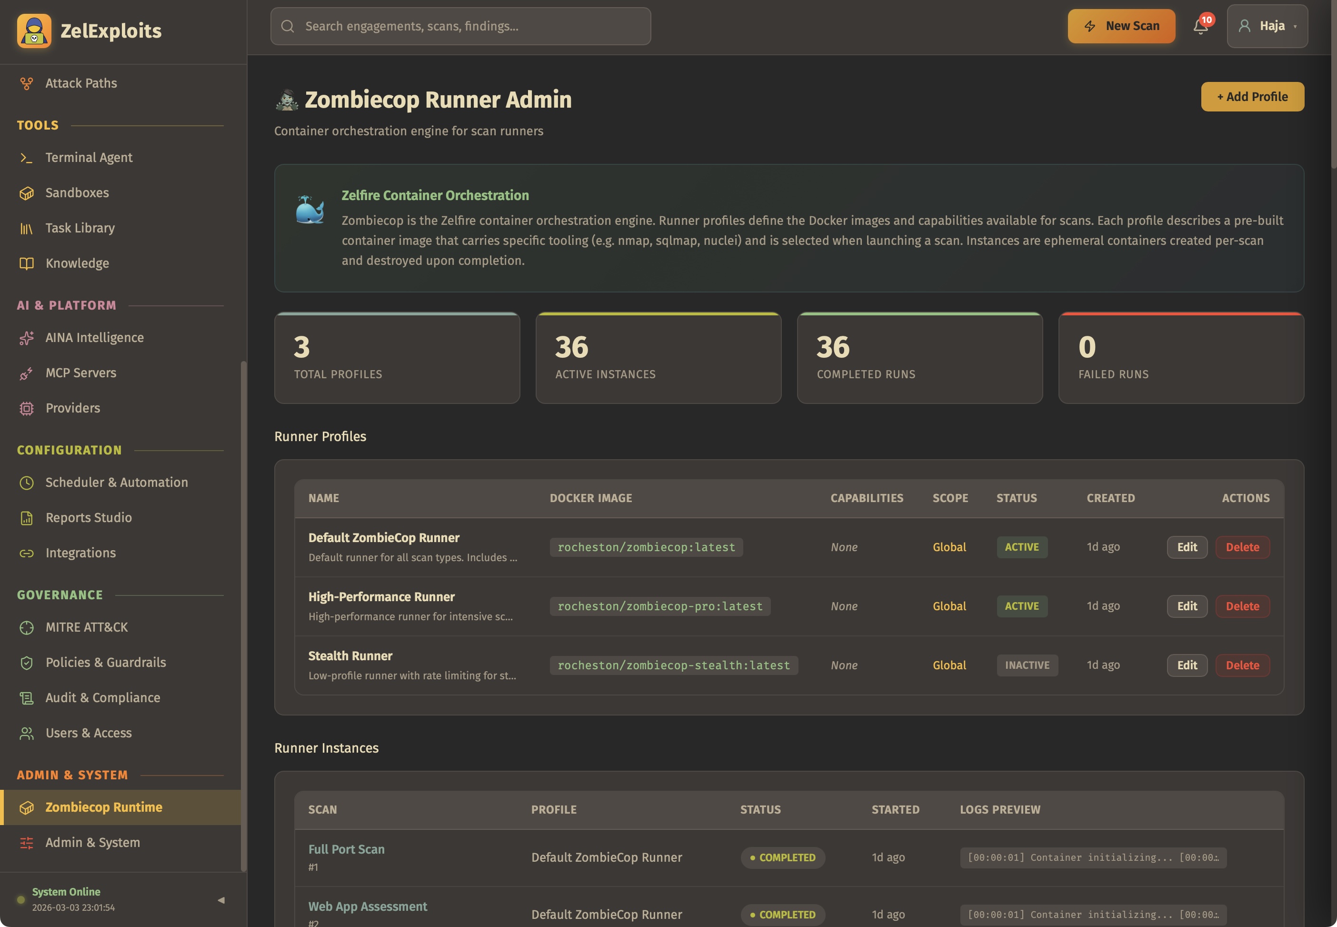The width and height of the screenshot is (1337, 927).
Task: Open the Scheduler & Automation page
Action: [116, 482]
